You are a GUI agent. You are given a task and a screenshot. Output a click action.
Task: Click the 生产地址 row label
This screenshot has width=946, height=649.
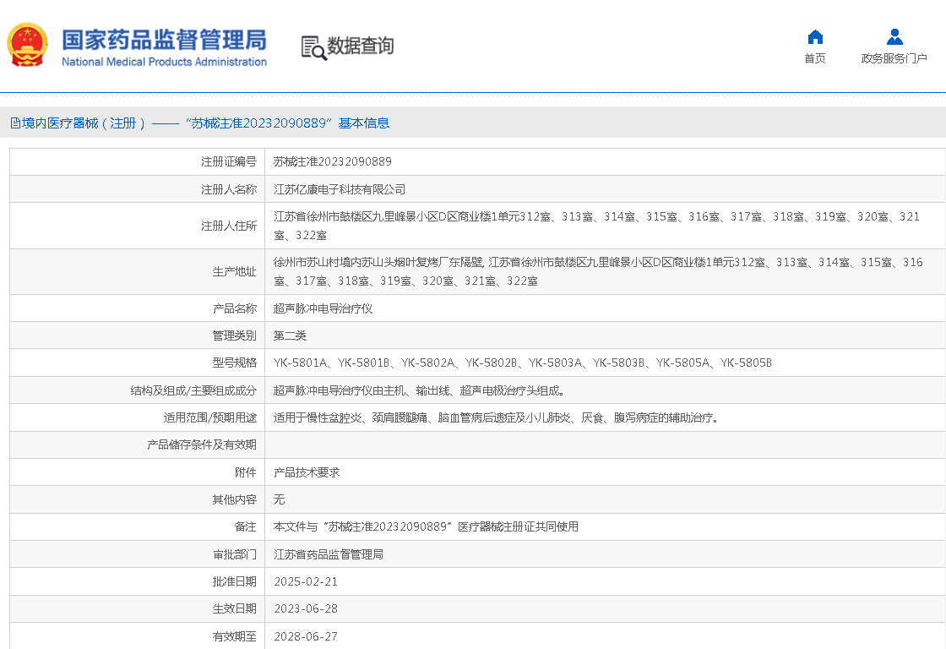click(x=234, y=272)
